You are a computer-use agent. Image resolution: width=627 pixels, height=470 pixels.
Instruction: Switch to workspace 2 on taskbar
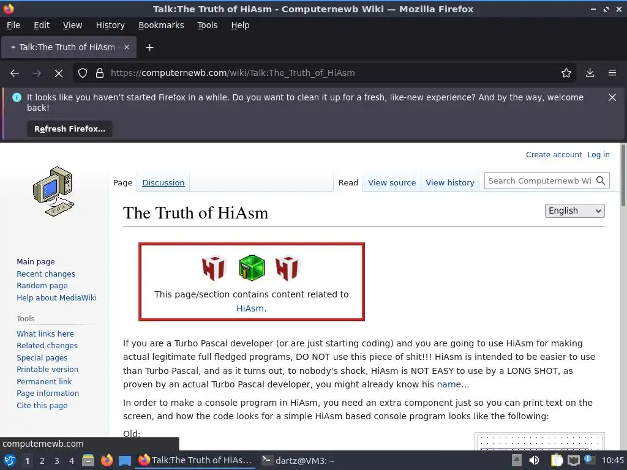(42, 461)
